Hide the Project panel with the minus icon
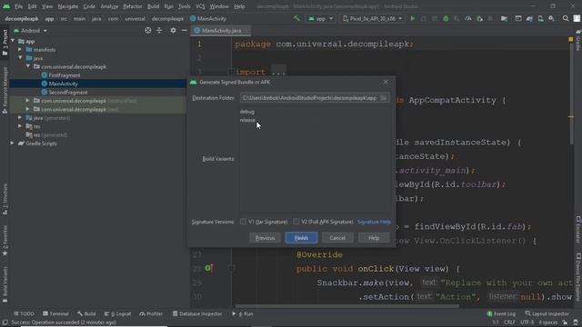The height and width of the screenshot is (327, 582). point(184,30)
